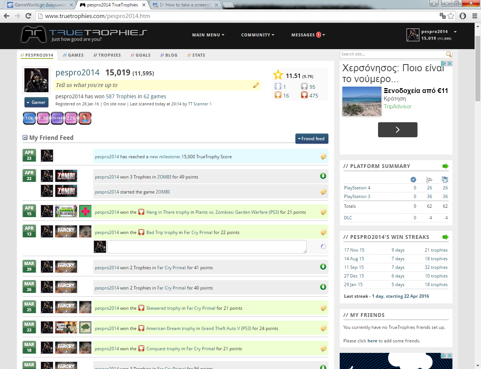Viewport: 481px width, 369px height.
Task: Click the browser reload button
Action: click(28, 16)
